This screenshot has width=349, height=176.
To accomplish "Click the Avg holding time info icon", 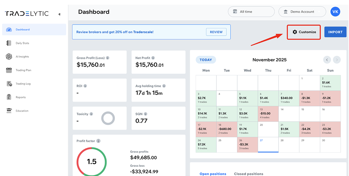I will pos(164,86).
